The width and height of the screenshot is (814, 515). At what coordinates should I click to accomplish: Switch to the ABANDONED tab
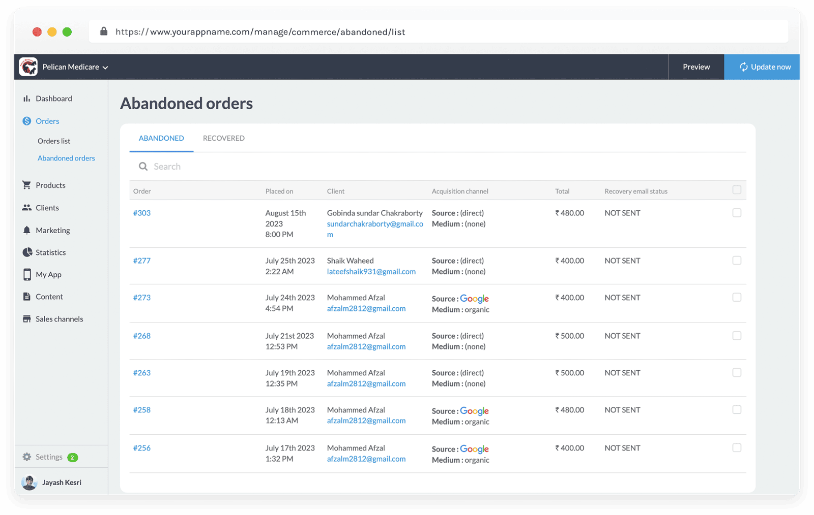click(161, 138)
